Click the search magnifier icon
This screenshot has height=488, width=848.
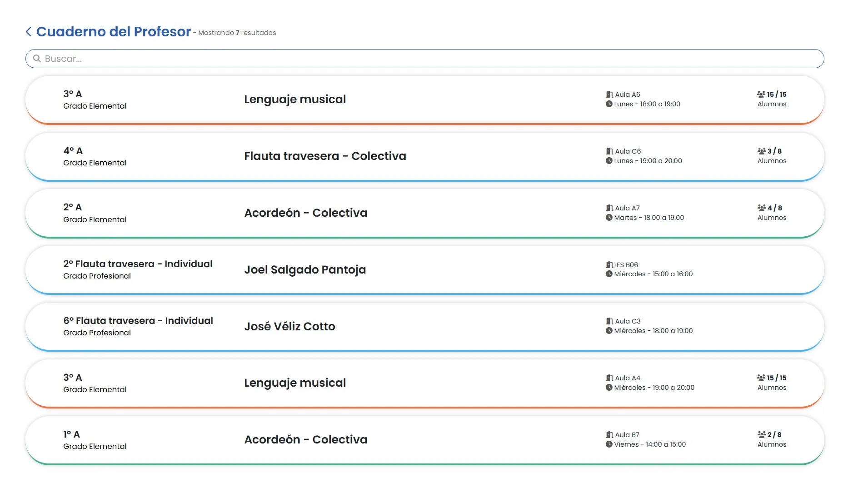pos(37,59)
